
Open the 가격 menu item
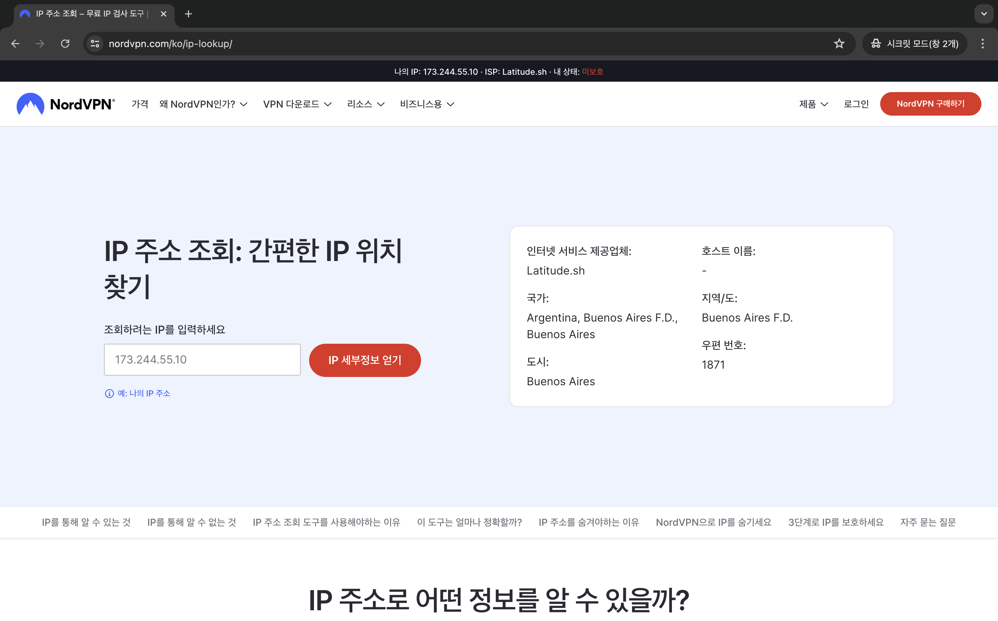click(140, 104)
